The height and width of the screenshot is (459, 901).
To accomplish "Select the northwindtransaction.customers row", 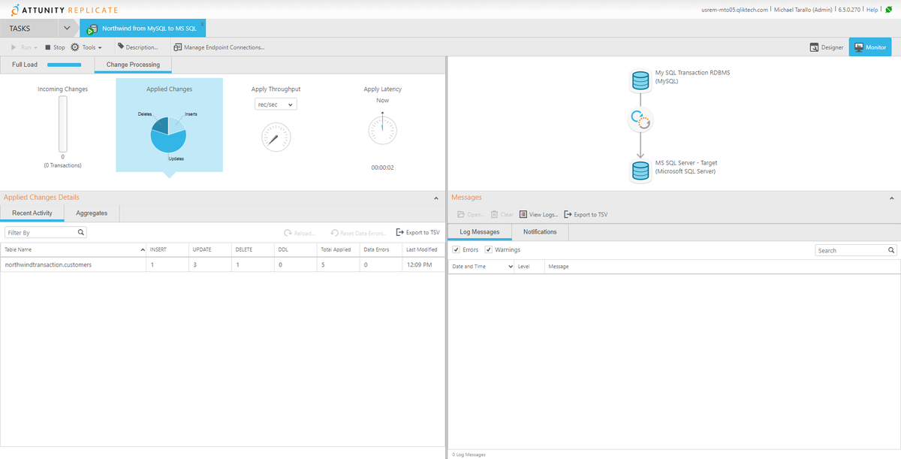I will click(x=222, y=264).
